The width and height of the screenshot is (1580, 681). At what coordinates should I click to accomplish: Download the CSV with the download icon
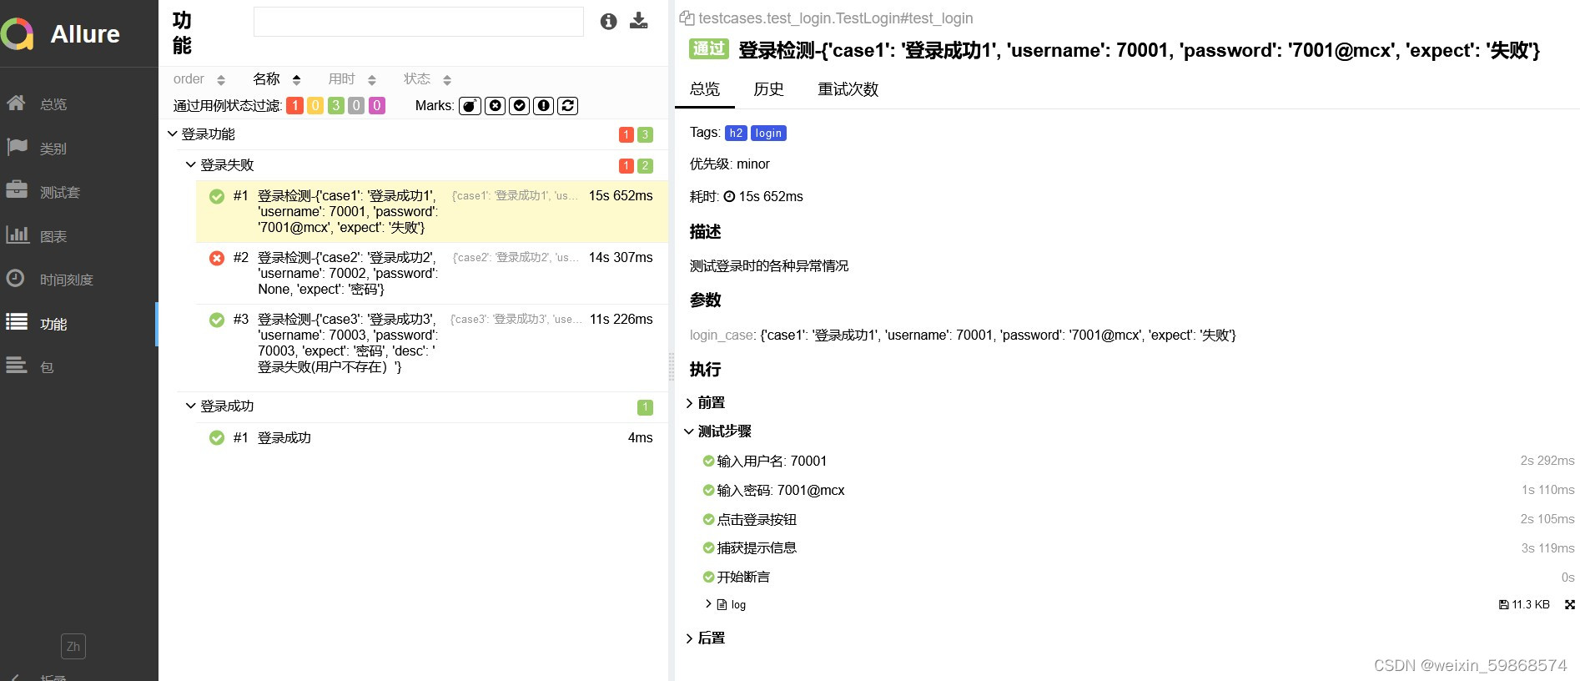click(639, 21)
